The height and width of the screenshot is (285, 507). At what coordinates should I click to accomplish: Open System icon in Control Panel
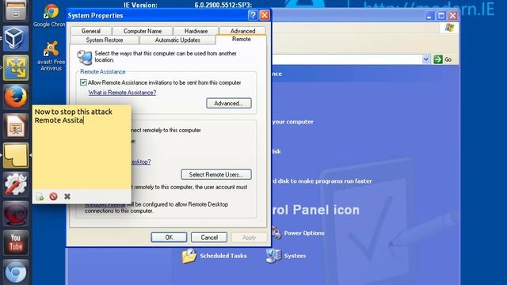[x=286, y=256]
